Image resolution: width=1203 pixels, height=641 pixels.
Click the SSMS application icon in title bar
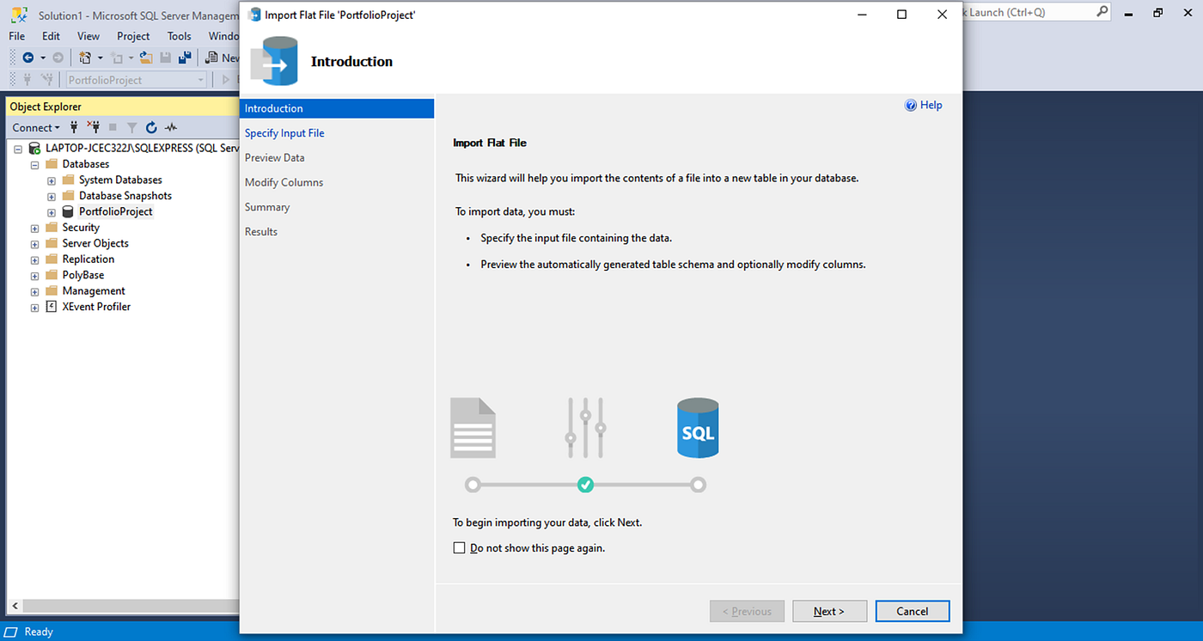(19, 14)
